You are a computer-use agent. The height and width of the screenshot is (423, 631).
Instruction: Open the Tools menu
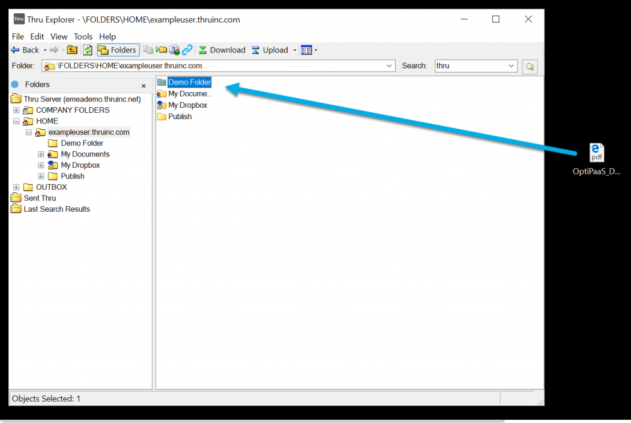coord(83,37)
